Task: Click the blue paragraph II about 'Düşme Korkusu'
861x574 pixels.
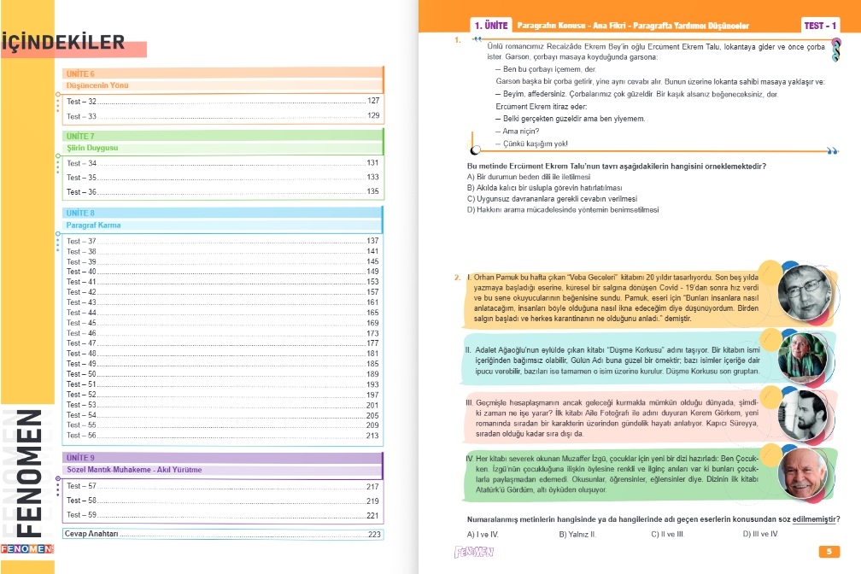Action: tap(618, 360)
